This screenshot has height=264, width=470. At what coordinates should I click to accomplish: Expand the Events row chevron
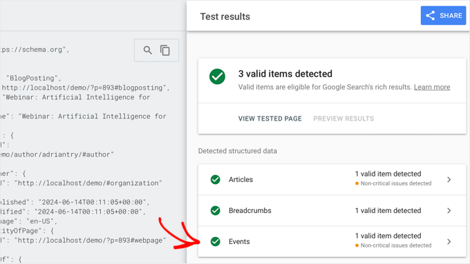(449, 241)
